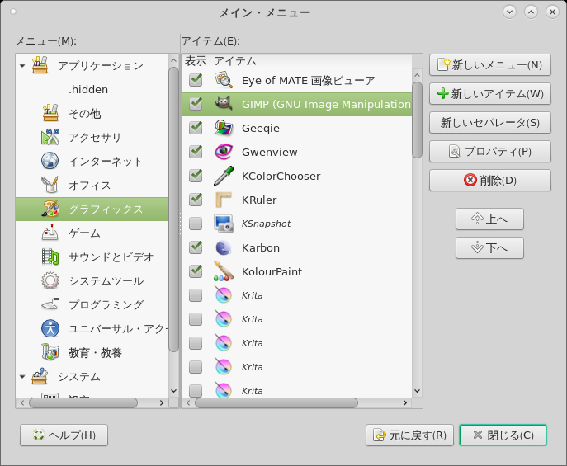Click the KColorChooser eyedropper icon
Viewport: 567px width, 466px height.
coord(224,176)
